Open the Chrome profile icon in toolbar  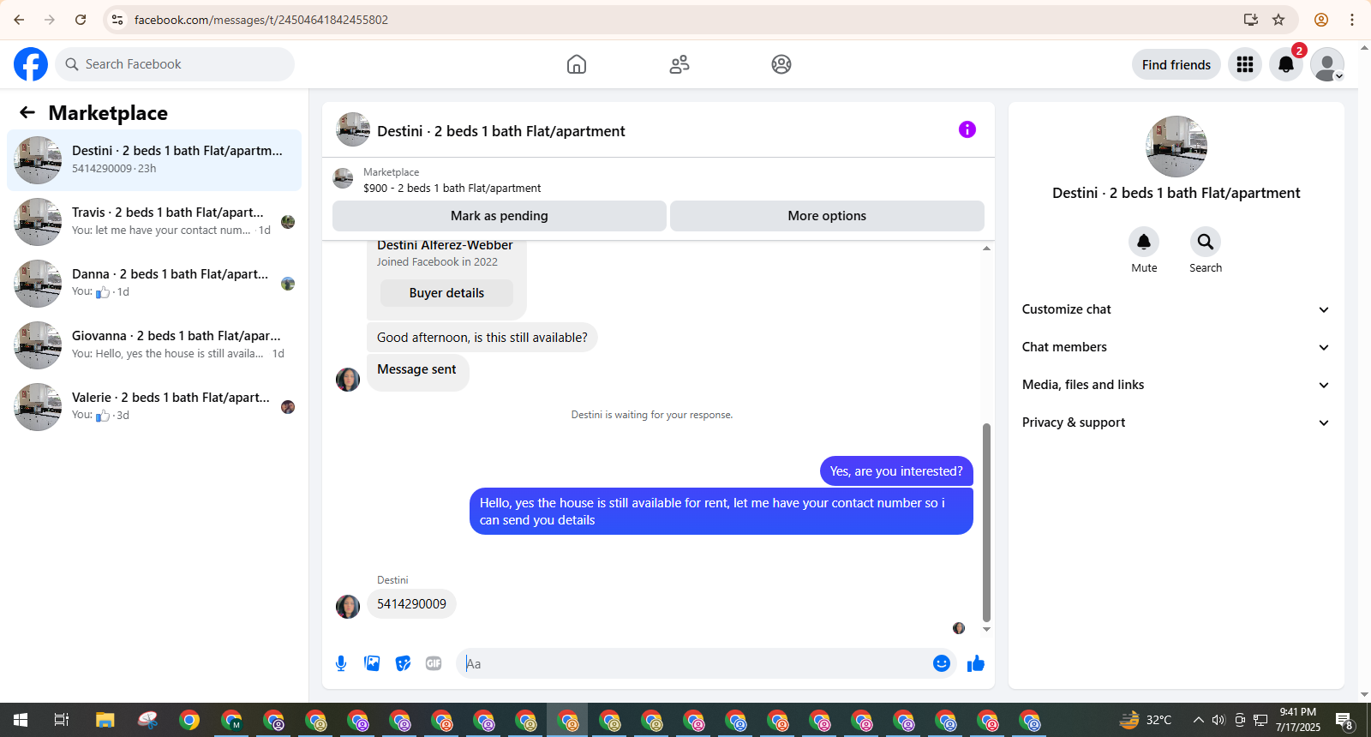(1321, 20)
